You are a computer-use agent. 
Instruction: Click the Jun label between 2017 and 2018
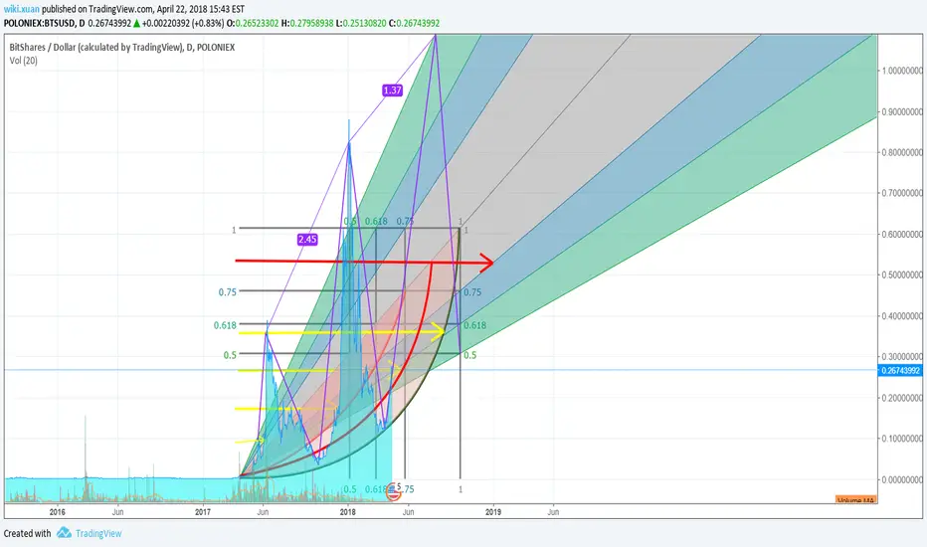264,511
